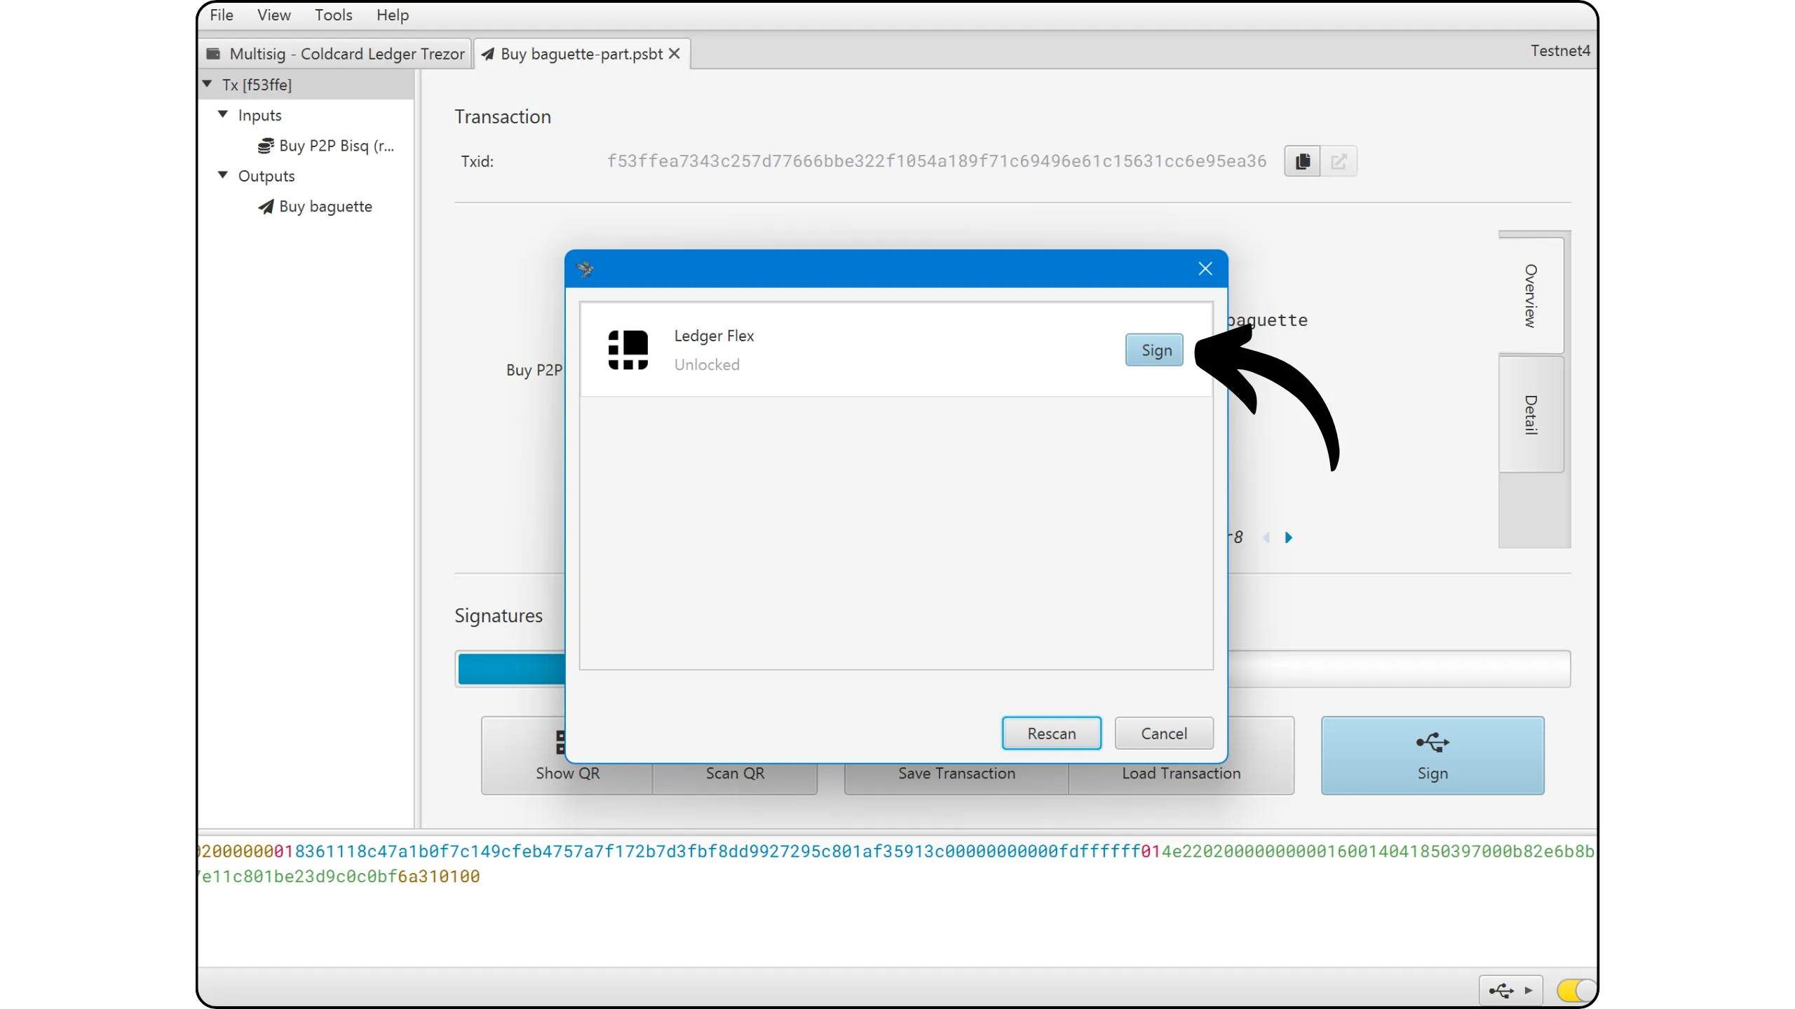Click the next page arrow in diagram
This screenshot has height=1009, width=1795.
[1288, 537]
